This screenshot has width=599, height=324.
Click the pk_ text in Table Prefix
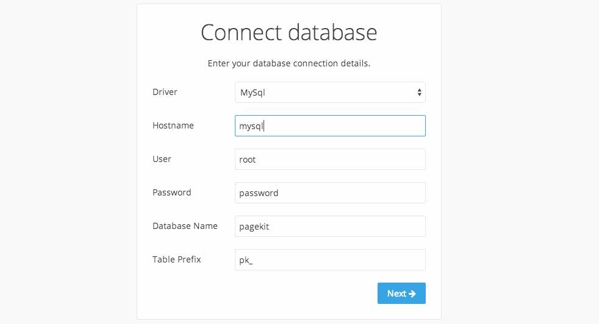246,260
